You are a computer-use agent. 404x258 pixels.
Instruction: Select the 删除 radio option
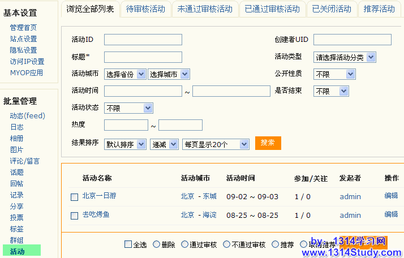click(x=156, y=244)
